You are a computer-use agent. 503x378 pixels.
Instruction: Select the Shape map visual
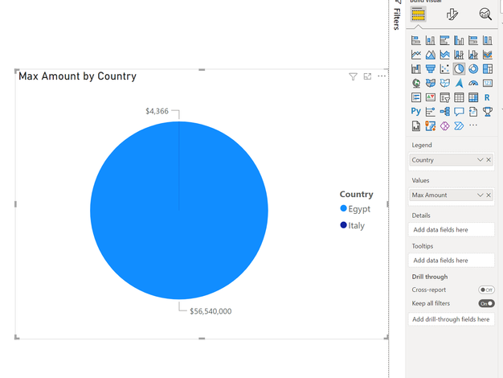[444, 83]
